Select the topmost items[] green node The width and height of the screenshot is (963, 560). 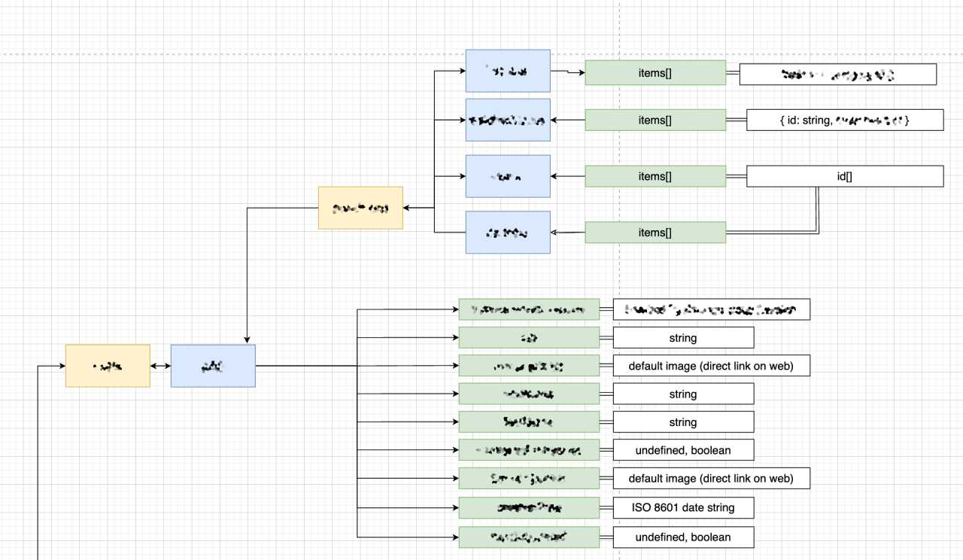(x=655, y=72)
